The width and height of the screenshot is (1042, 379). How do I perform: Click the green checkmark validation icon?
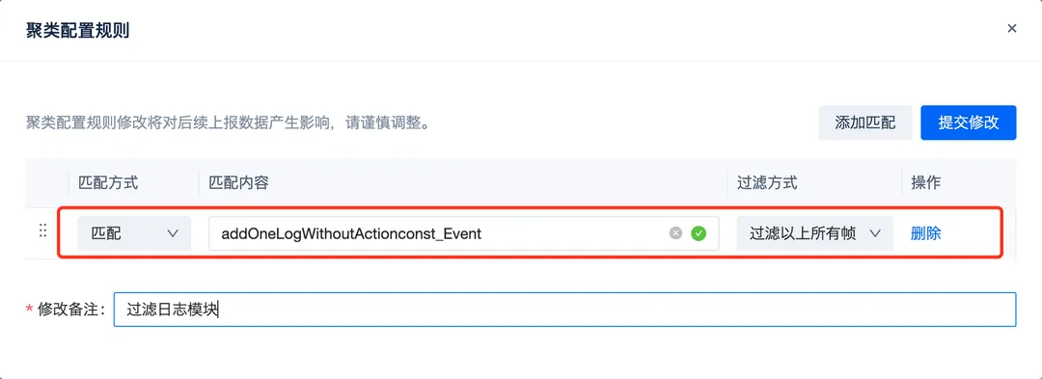coord(698,233)
